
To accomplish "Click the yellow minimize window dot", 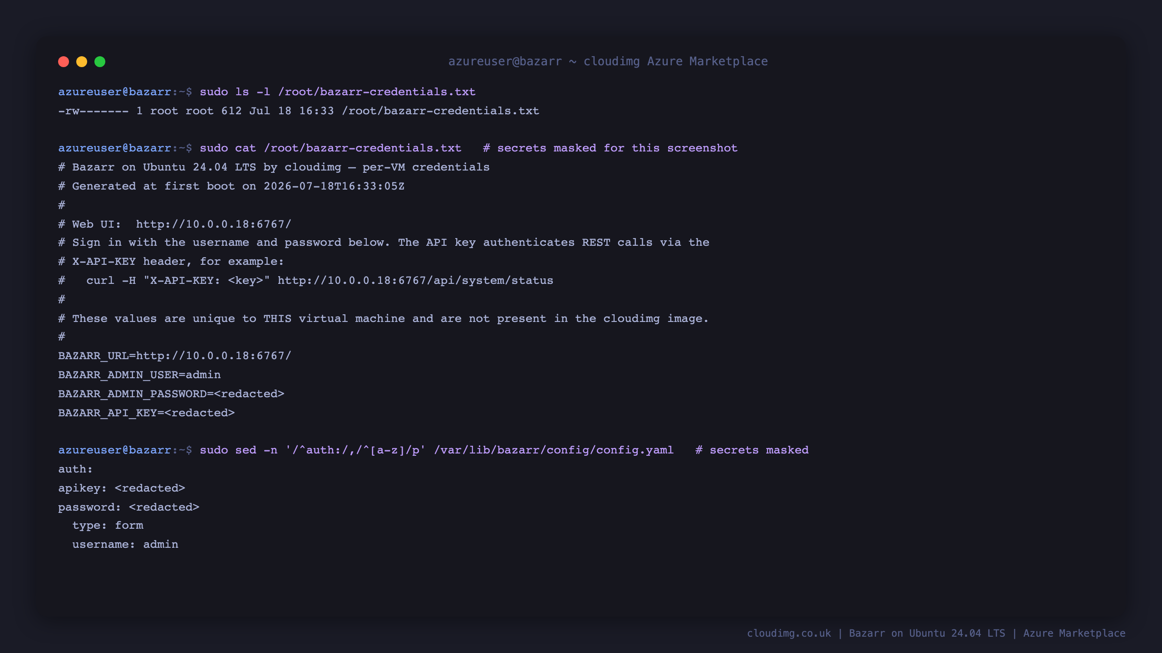I will pyautogui.click(x=82, y=62).
